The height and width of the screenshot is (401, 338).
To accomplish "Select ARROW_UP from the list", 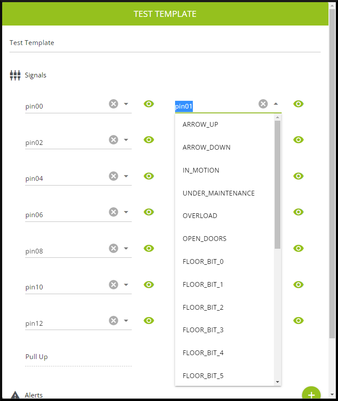I will click(200, 125).
